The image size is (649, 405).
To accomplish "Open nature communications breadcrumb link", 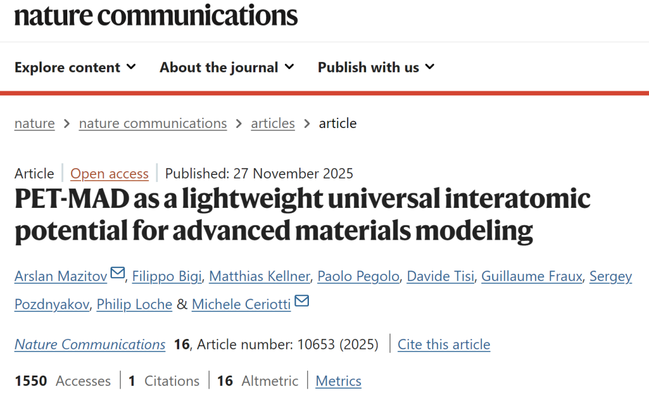I will tap(153, 123).
